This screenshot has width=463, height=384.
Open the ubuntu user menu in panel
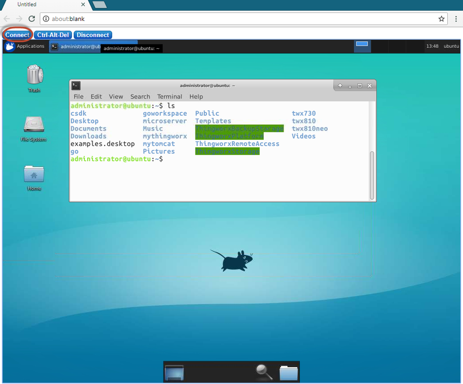[x=451, y=46]
